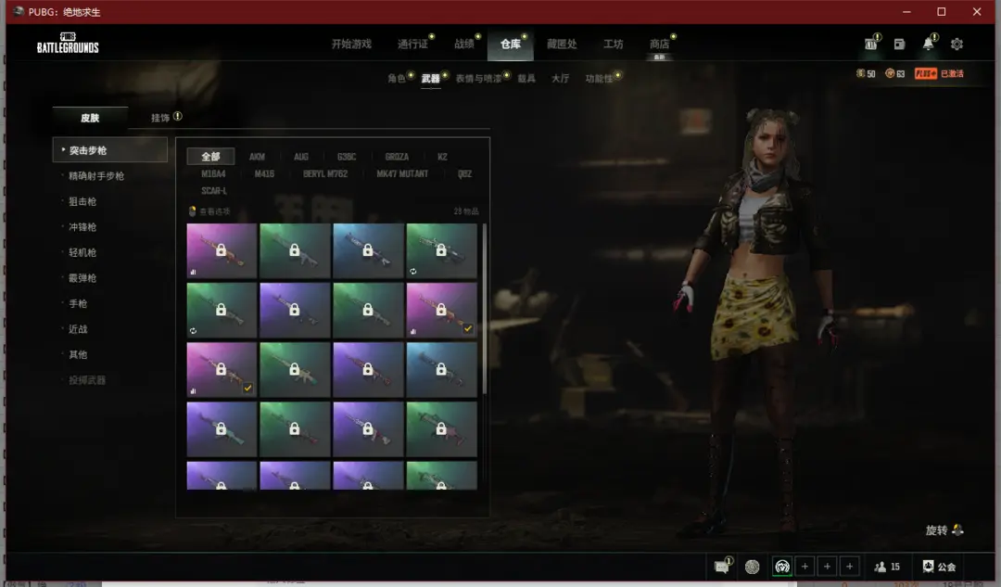Click the player avatar slot icon
Screen dimensions: 1001x587
(782, 567)
